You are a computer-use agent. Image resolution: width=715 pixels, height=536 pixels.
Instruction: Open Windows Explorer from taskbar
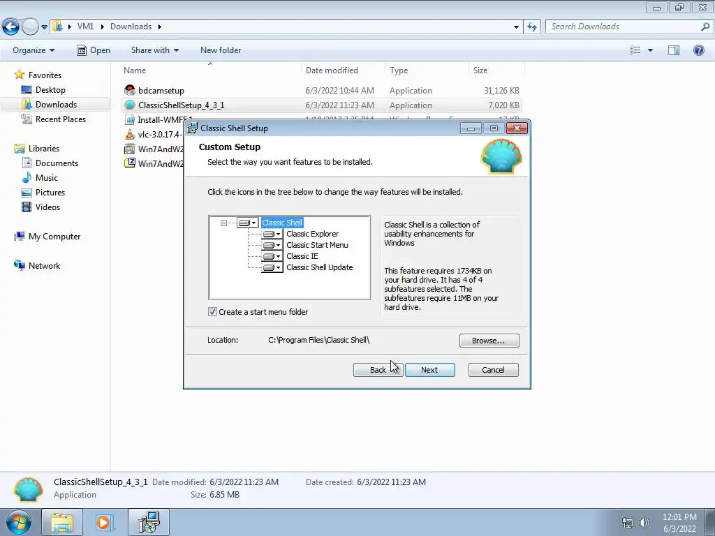pos(62,522)
